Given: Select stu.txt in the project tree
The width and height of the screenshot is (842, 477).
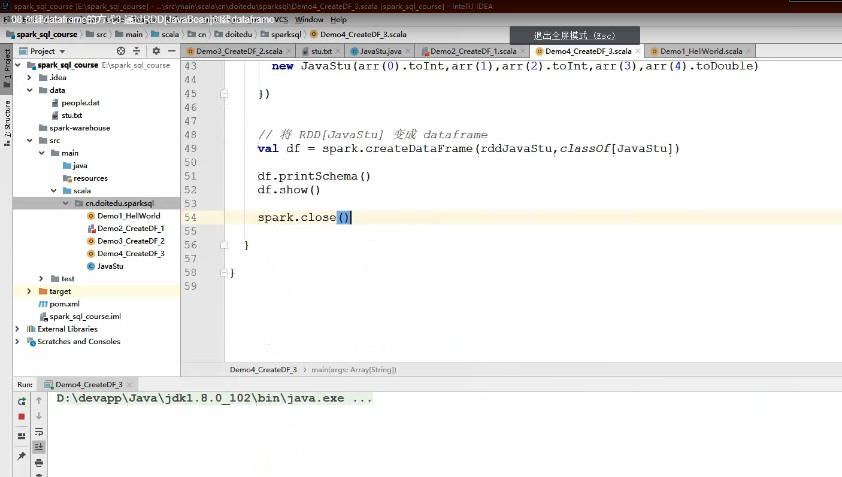Looking at the screenshot, I should click(x=72, y=116).
